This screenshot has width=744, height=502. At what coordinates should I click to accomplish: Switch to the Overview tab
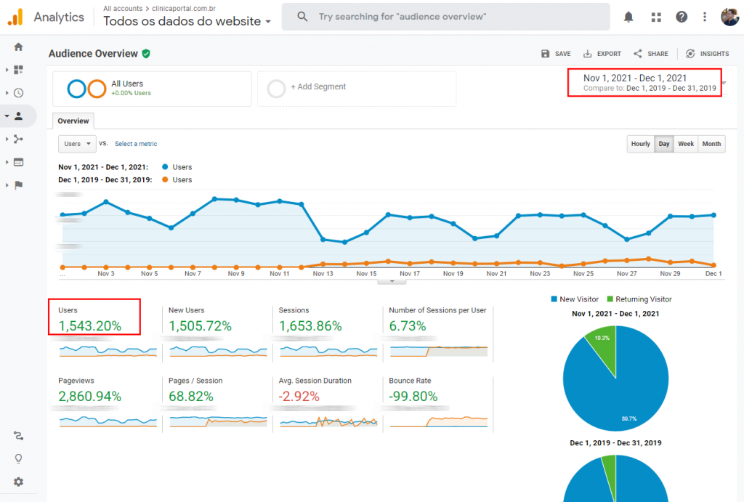pyautogui.click(x=73, y=121)
